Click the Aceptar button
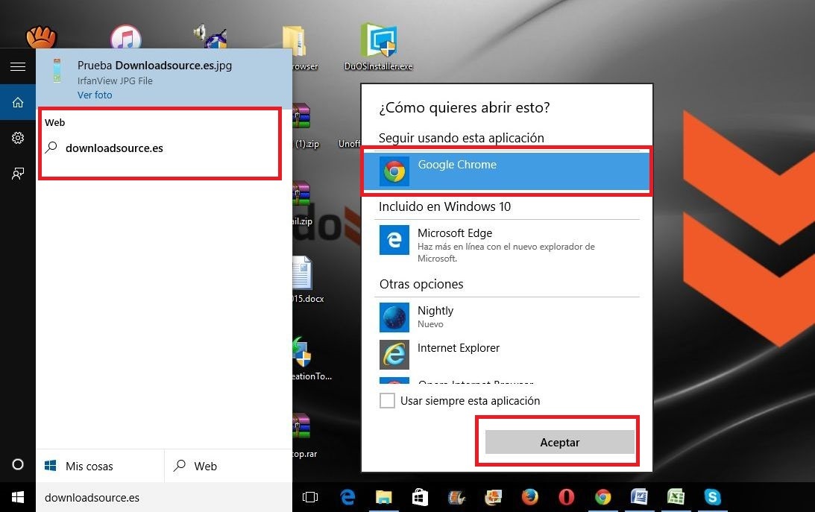 click(560, 442)
